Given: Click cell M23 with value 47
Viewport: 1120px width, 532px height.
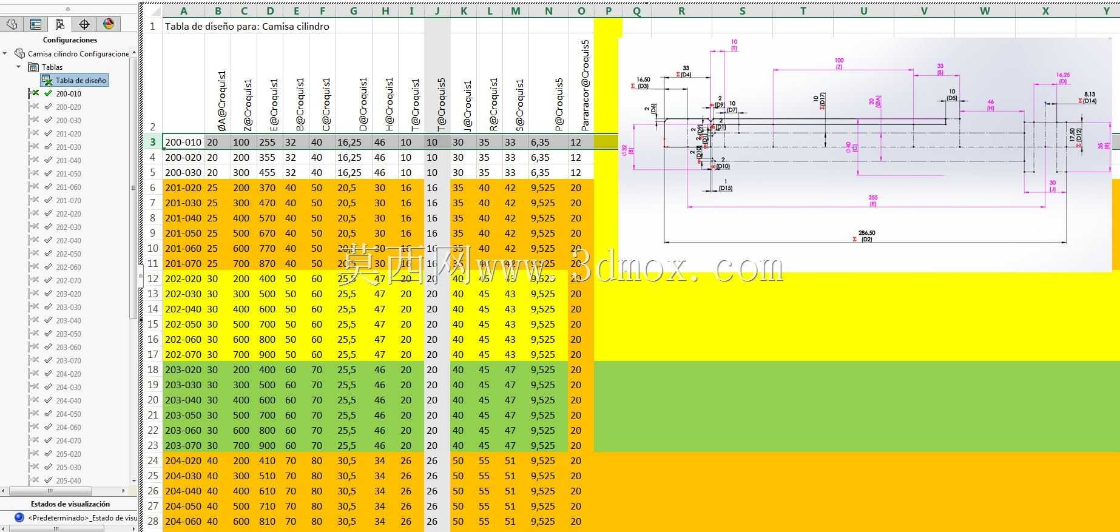Looking at the screenshot, I should (x=516, y=445).
